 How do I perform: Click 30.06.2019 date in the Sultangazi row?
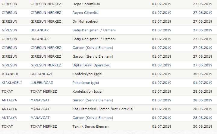(x=203, y=74)
